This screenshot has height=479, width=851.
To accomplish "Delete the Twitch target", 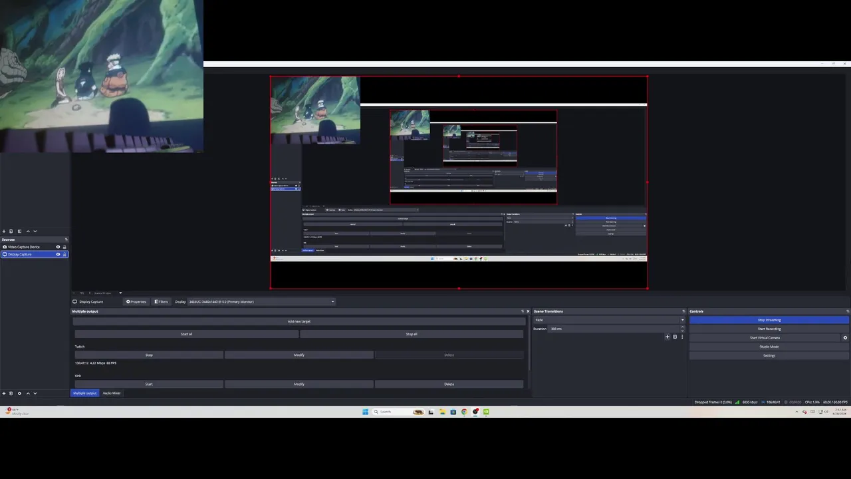I will coord(449,355).
